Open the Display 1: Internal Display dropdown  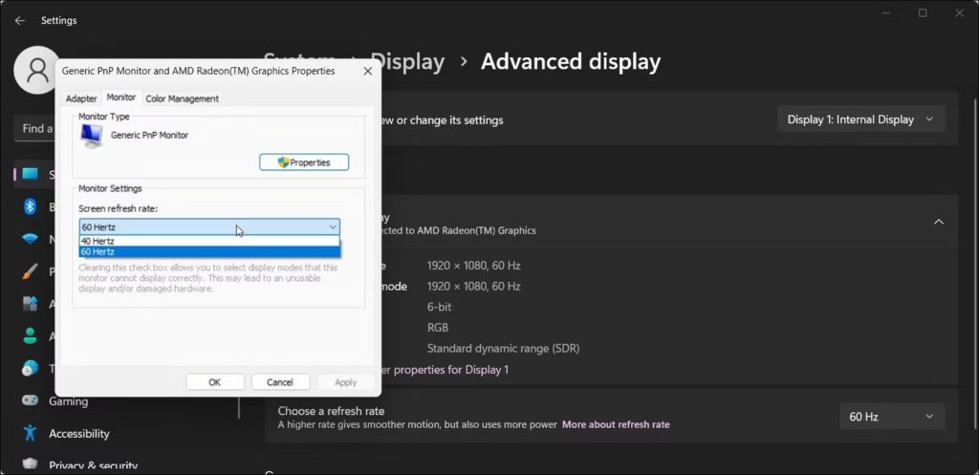(x=861, y=119)
